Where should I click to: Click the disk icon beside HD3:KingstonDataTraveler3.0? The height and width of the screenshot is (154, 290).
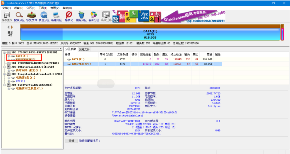point(9,74)
